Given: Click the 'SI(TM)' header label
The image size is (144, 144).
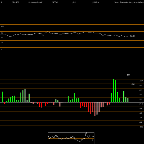Looking at the screenshot, I should click(x=55, y=2).
